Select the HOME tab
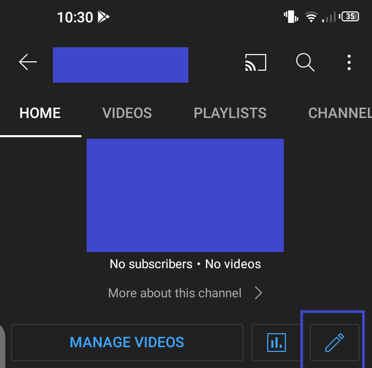 [40, 113]
